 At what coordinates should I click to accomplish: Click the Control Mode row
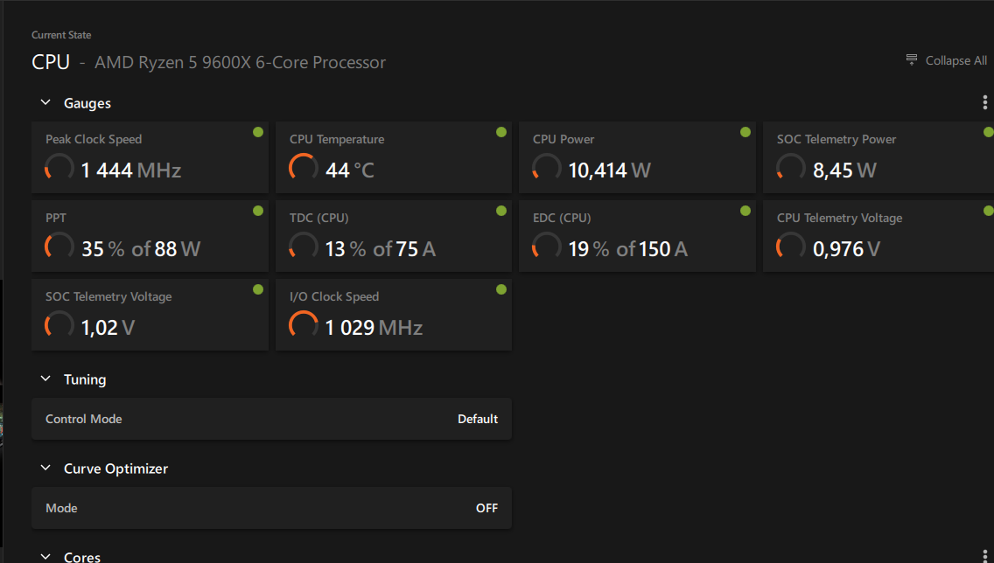tap(271, 419)
